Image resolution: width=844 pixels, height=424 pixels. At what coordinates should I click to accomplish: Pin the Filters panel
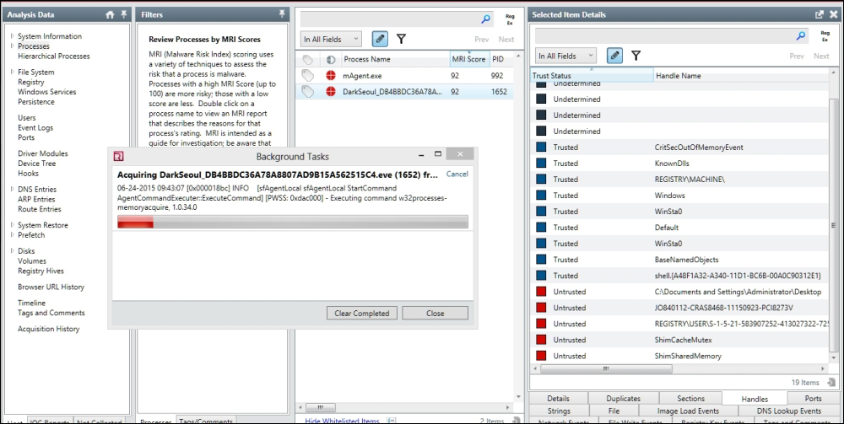282,14
